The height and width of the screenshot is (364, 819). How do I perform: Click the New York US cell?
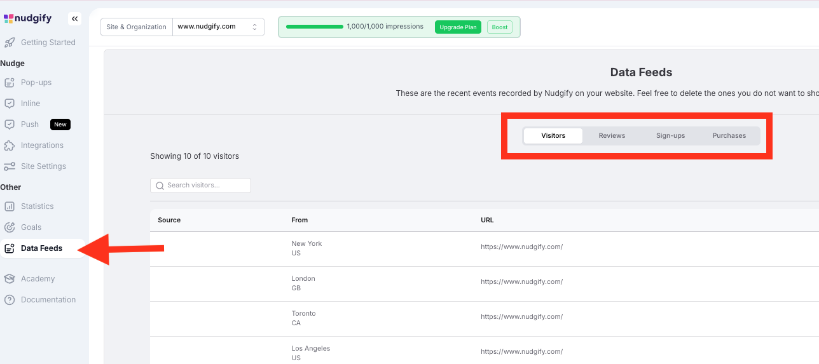tap(306, 248)
